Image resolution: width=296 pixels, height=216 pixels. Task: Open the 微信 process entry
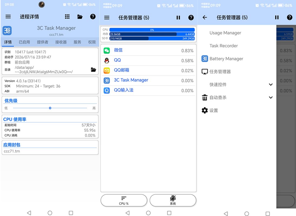[x=148, y=50]
